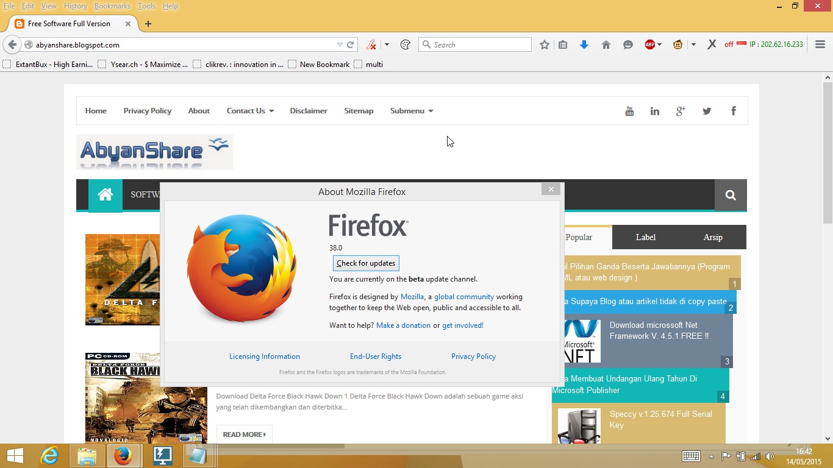Viewport: 833px width, 468px height.
Task: Open Licensing Information link
Action: [265, 356]
